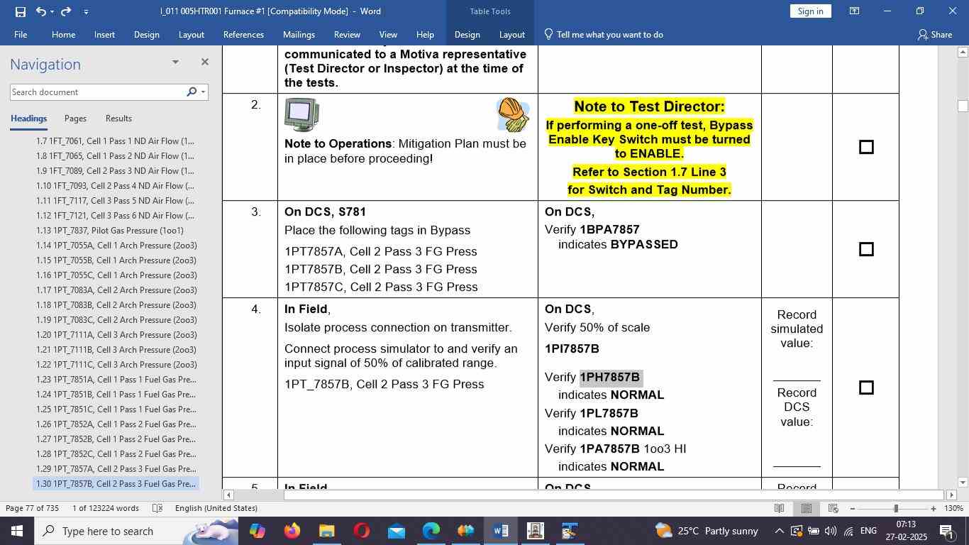The height and width of the screenshot is (545, 969).
Task: Open Navigation pane task options dropdown
Action: pyautogui.click(x=175, y=62)
